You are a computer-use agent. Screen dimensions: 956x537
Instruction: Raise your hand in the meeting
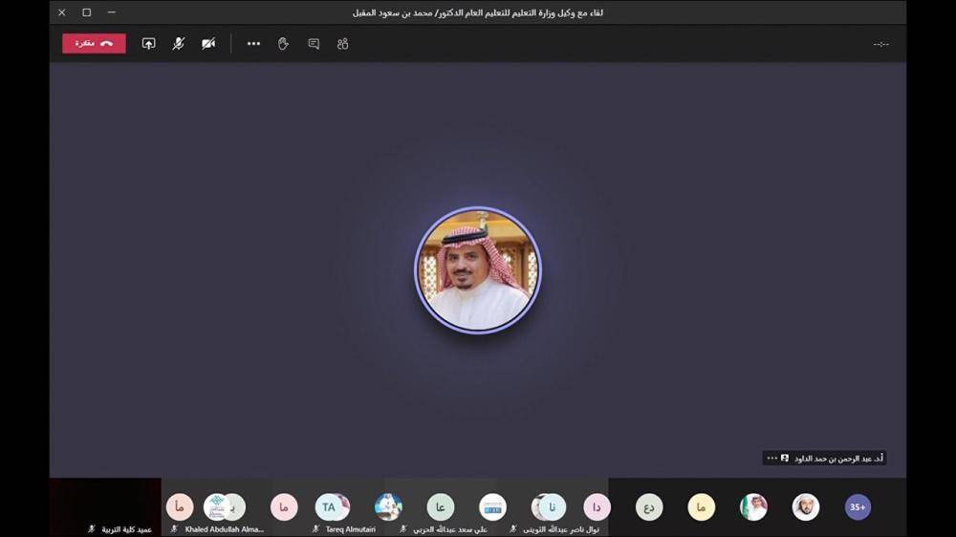coord(283,43)
